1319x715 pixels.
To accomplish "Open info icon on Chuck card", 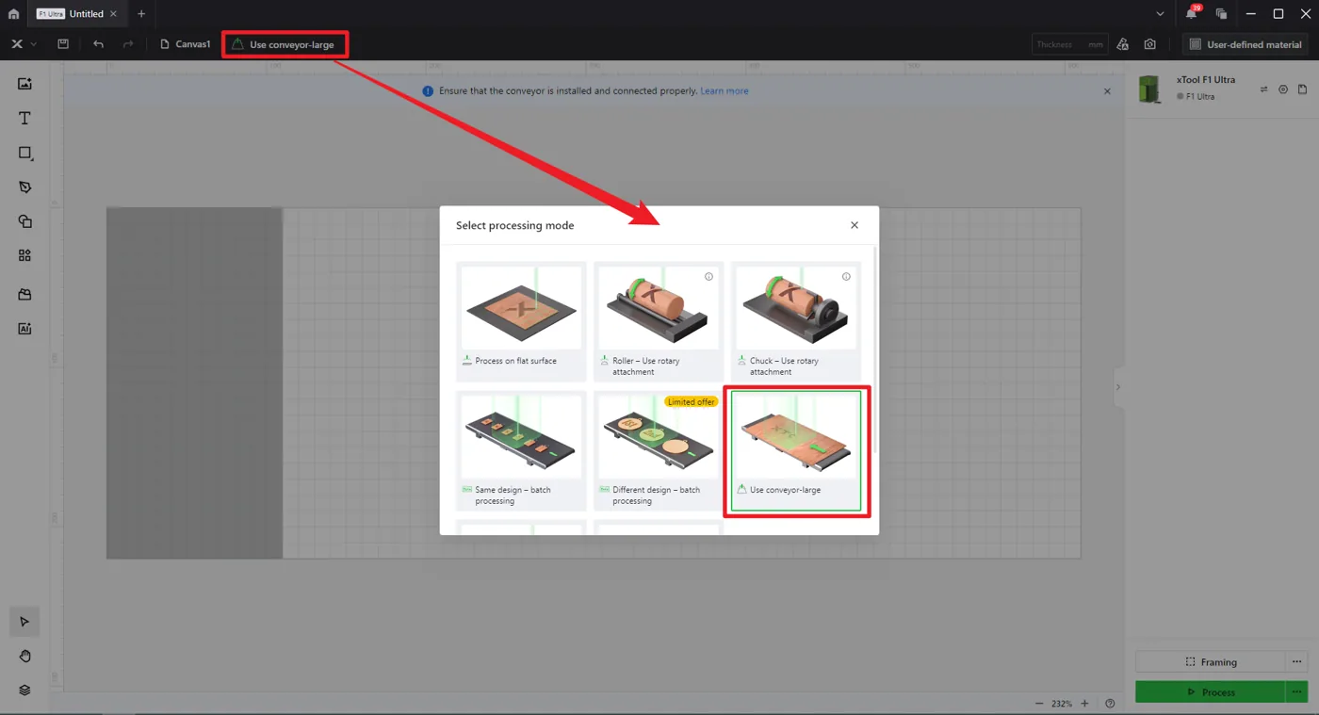I will [x=846, y=277].
